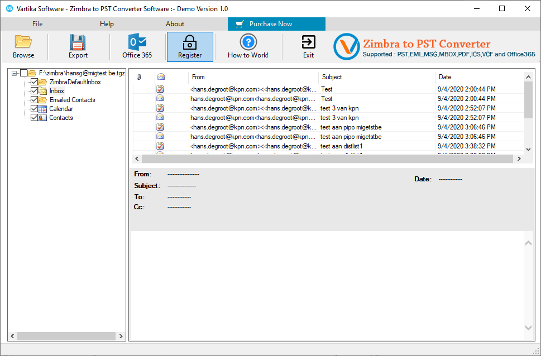Sort messages by the Date column header
The height and width of the screenshot is (356, 541).
click(x=480, y=77)
